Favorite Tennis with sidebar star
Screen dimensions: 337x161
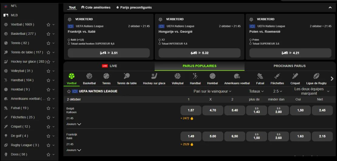[48, 43]
